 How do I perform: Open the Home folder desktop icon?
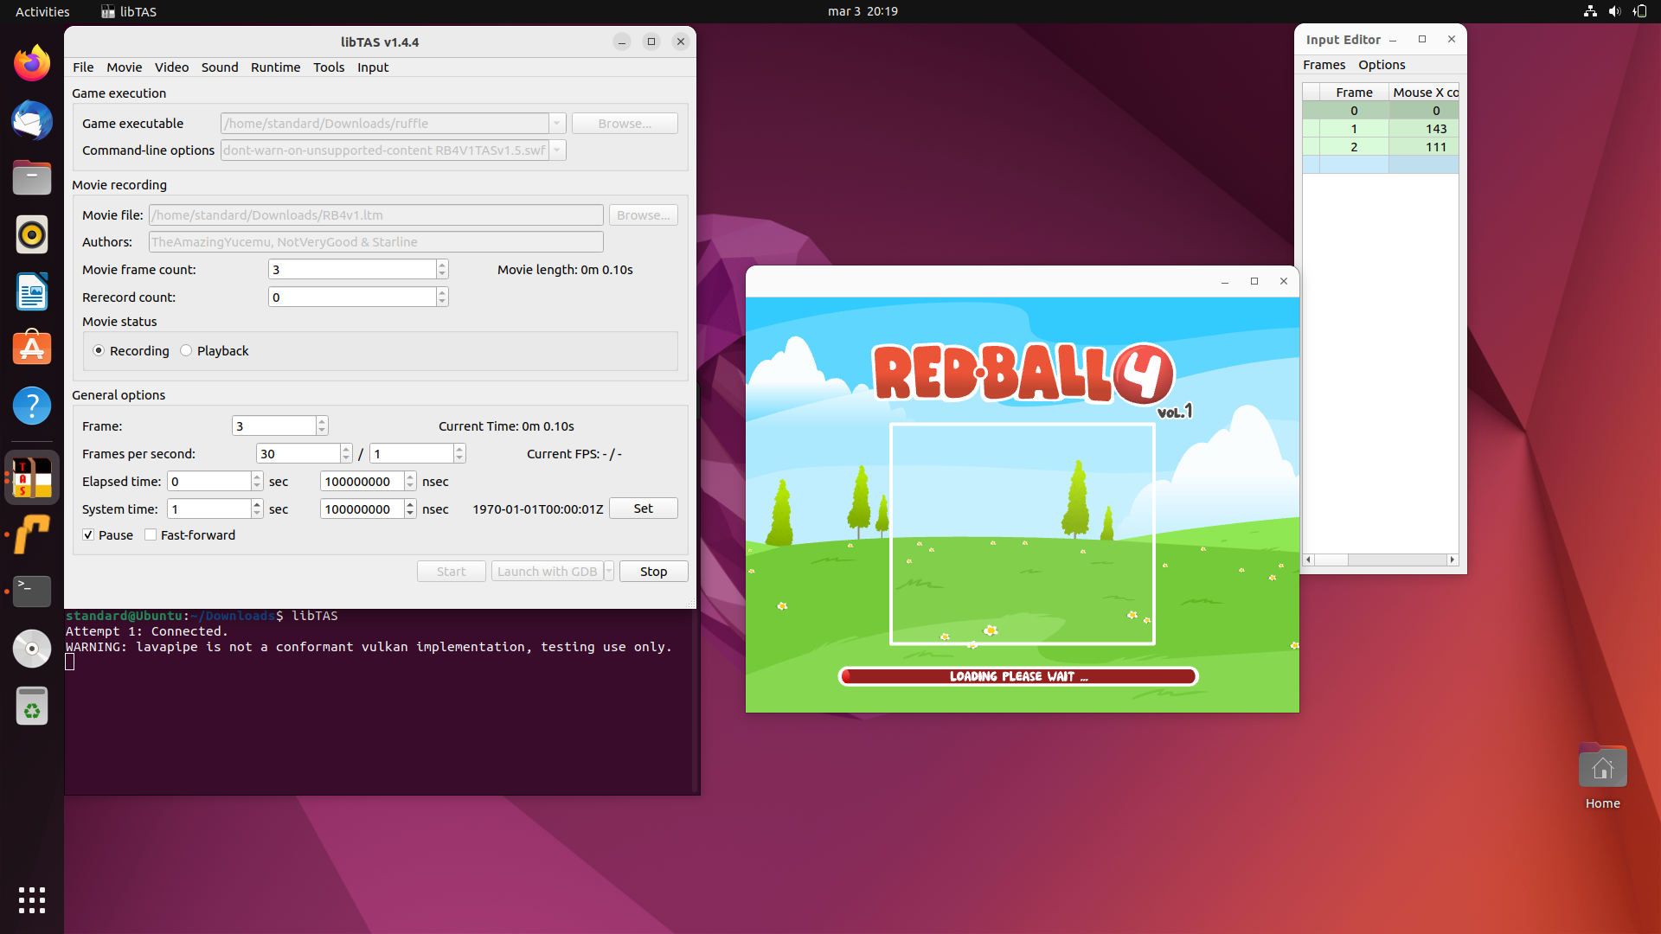coord(1602,777)
